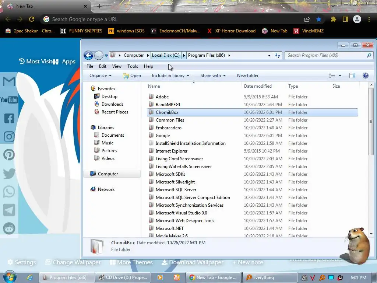Open the Edit menu
This screenshot has height=283, width=377.
pyautogui.click(x=103, y=66)
